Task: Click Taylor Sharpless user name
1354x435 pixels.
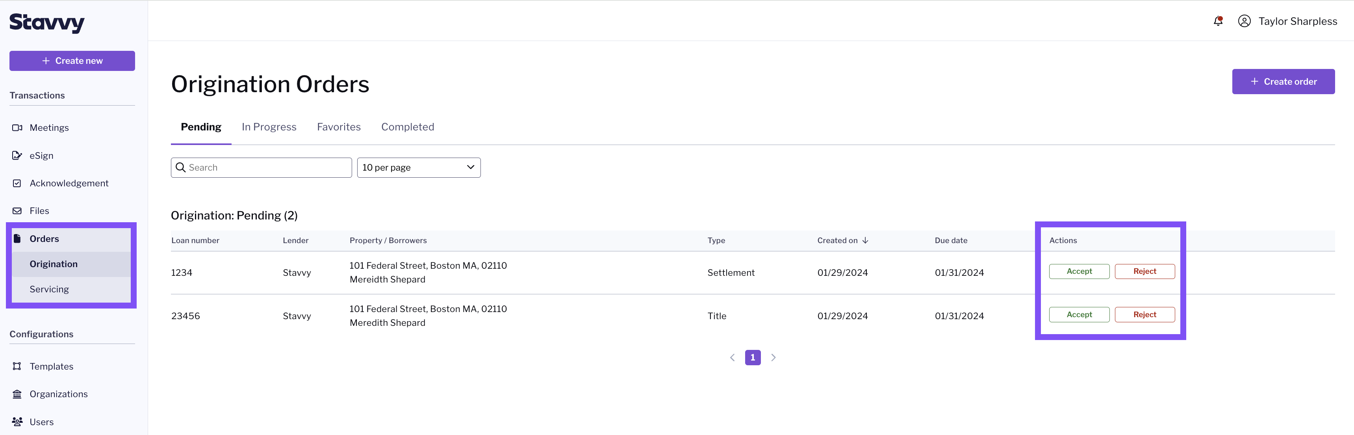Action: [x=1297, y=22]
